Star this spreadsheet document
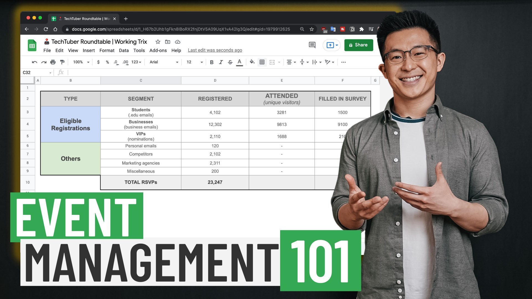 point(158,42)
